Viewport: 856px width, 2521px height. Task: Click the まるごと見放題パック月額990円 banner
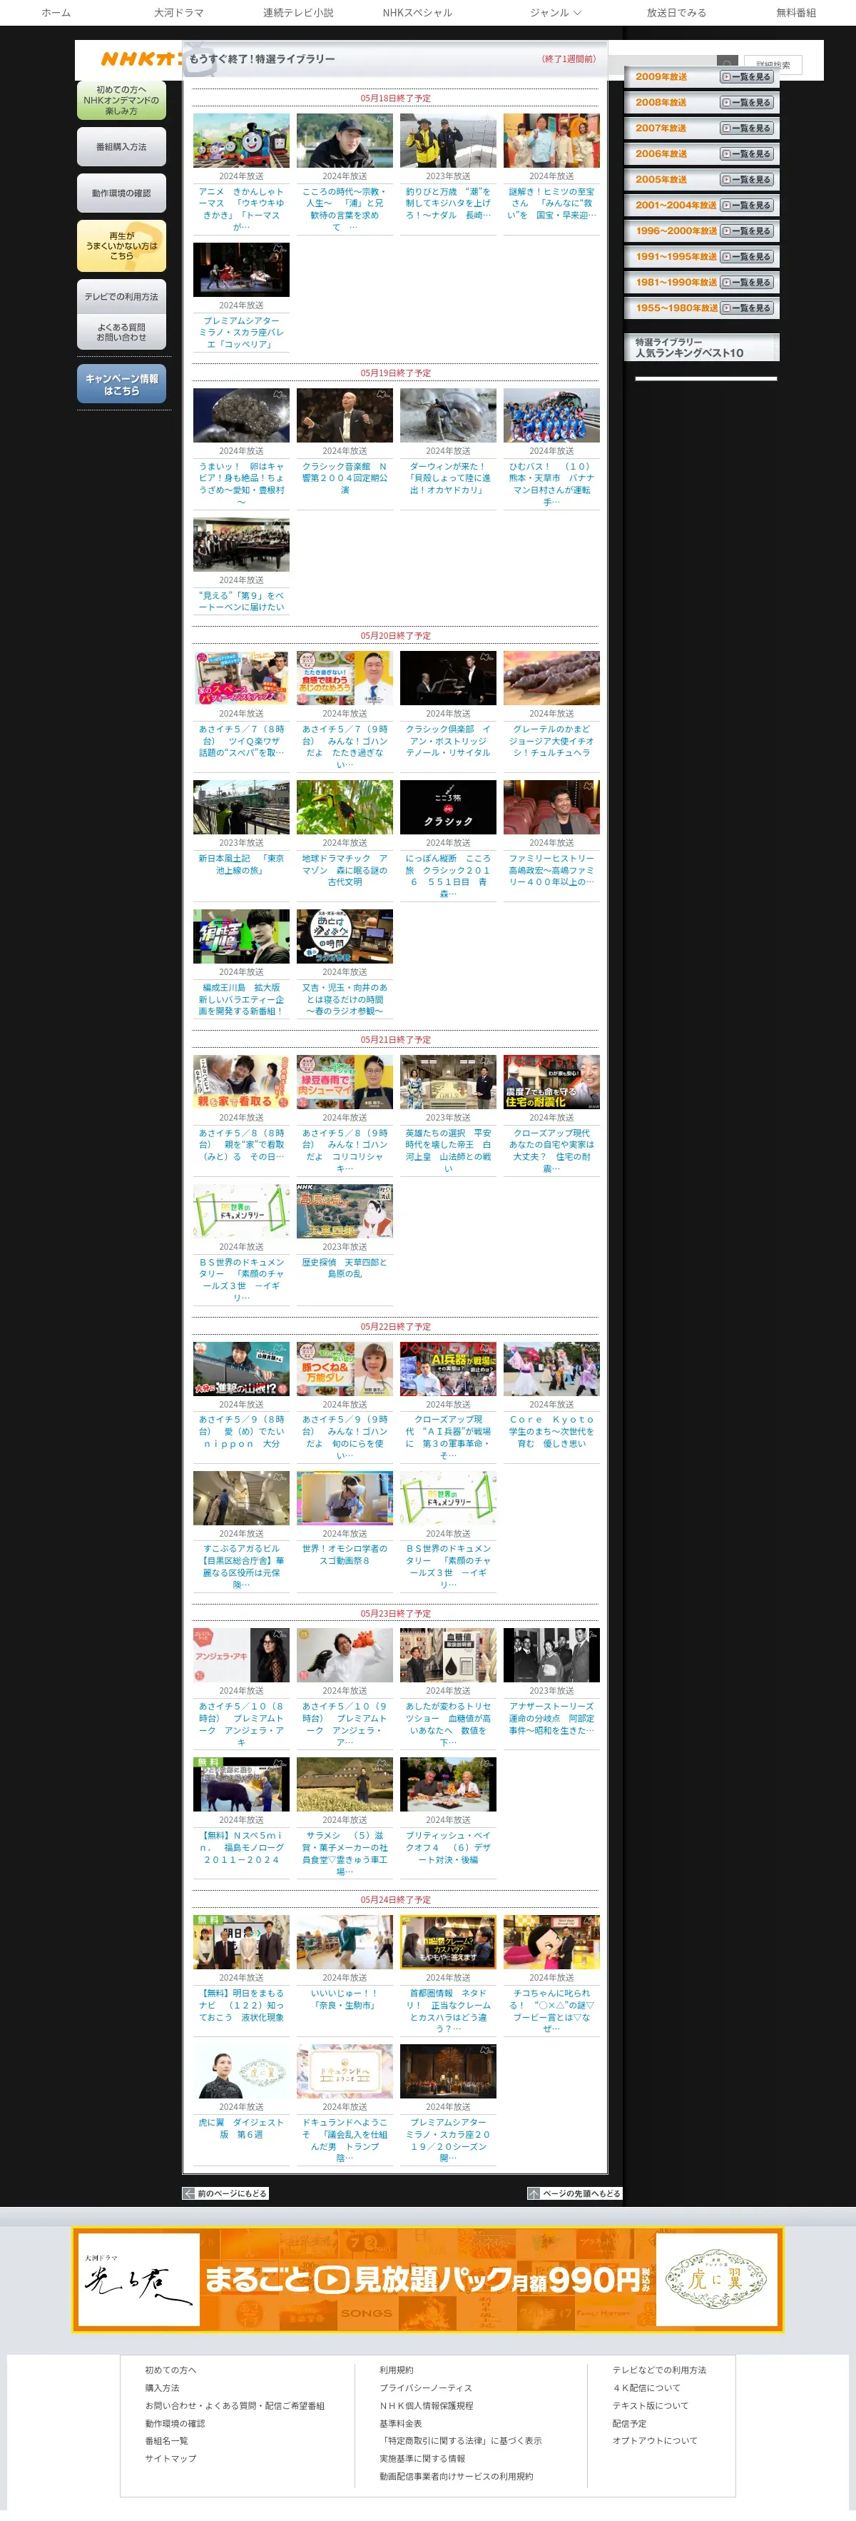pyautogui.click(x=429, y=2279)
